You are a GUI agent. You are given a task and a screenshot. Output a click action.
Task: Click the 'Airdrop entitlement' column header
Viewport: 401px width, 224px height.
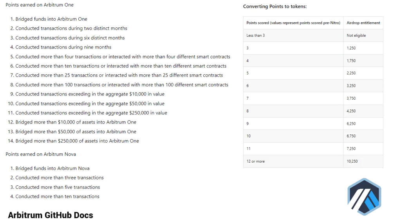click(363, 23)
